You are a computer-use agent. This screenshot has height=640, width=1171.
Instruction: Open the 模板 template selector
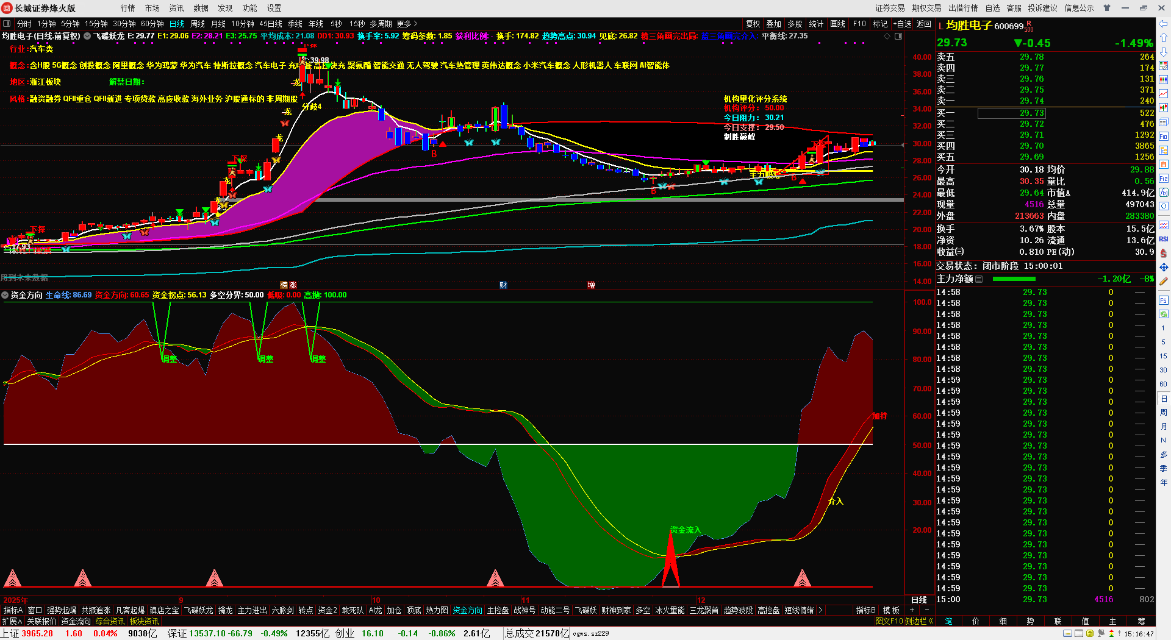point(891,610)
